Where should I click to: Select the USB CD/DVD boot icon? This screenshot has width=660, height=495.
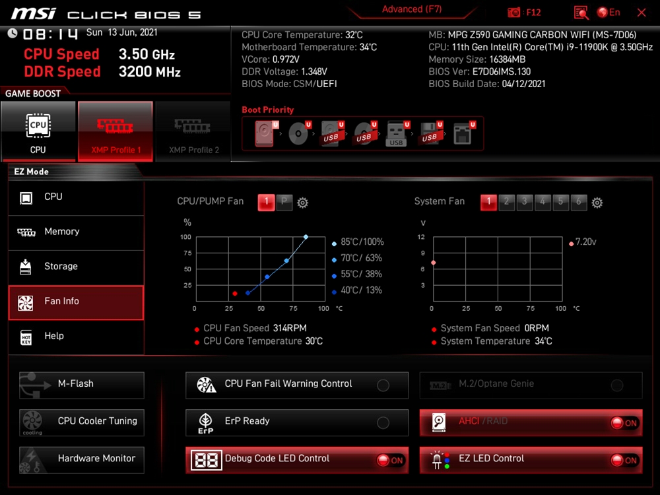click(x=365, y=133)
